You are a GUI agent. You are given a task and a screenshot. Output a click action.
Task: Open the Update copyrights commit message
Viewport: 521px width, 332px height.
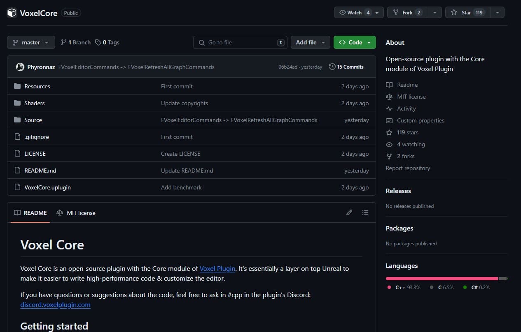point(185,103)
